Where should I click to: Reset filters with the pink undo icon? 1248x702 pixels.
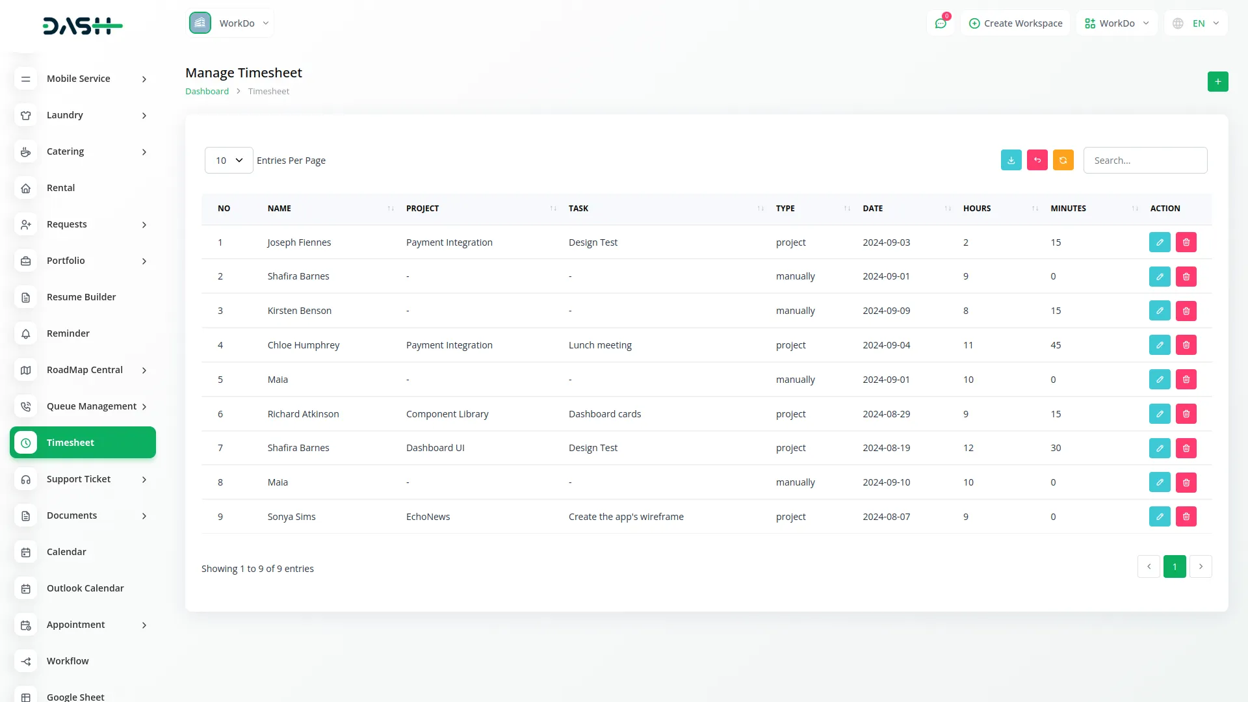pyautogui.click(x=1037, y=160)
